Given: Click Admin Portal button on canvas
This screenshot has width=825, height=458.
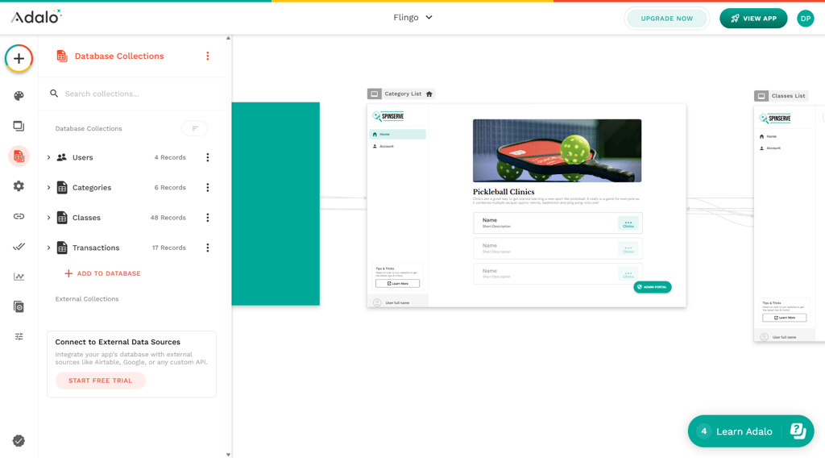Looking at the screenshot, I should pos(653,287).
